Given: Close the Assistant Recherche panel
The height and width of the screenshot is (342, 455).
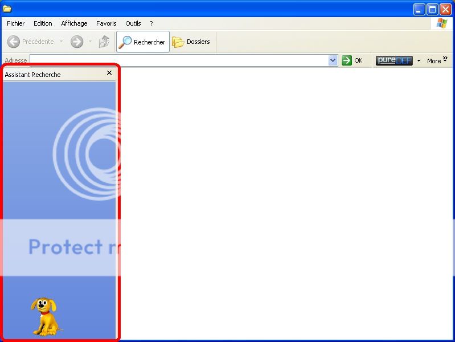Looking at the screenshot, I should coord(109,72).
